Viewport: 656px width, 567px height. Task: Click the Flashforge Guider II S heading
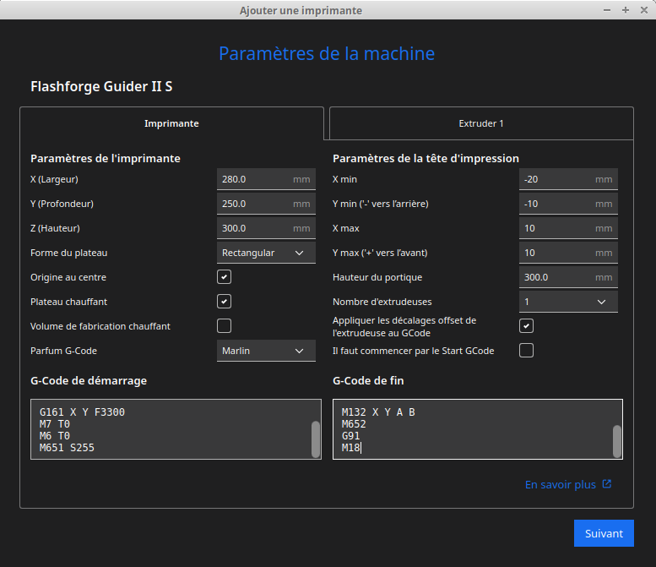pyautogui.click(x=101, y=86)
